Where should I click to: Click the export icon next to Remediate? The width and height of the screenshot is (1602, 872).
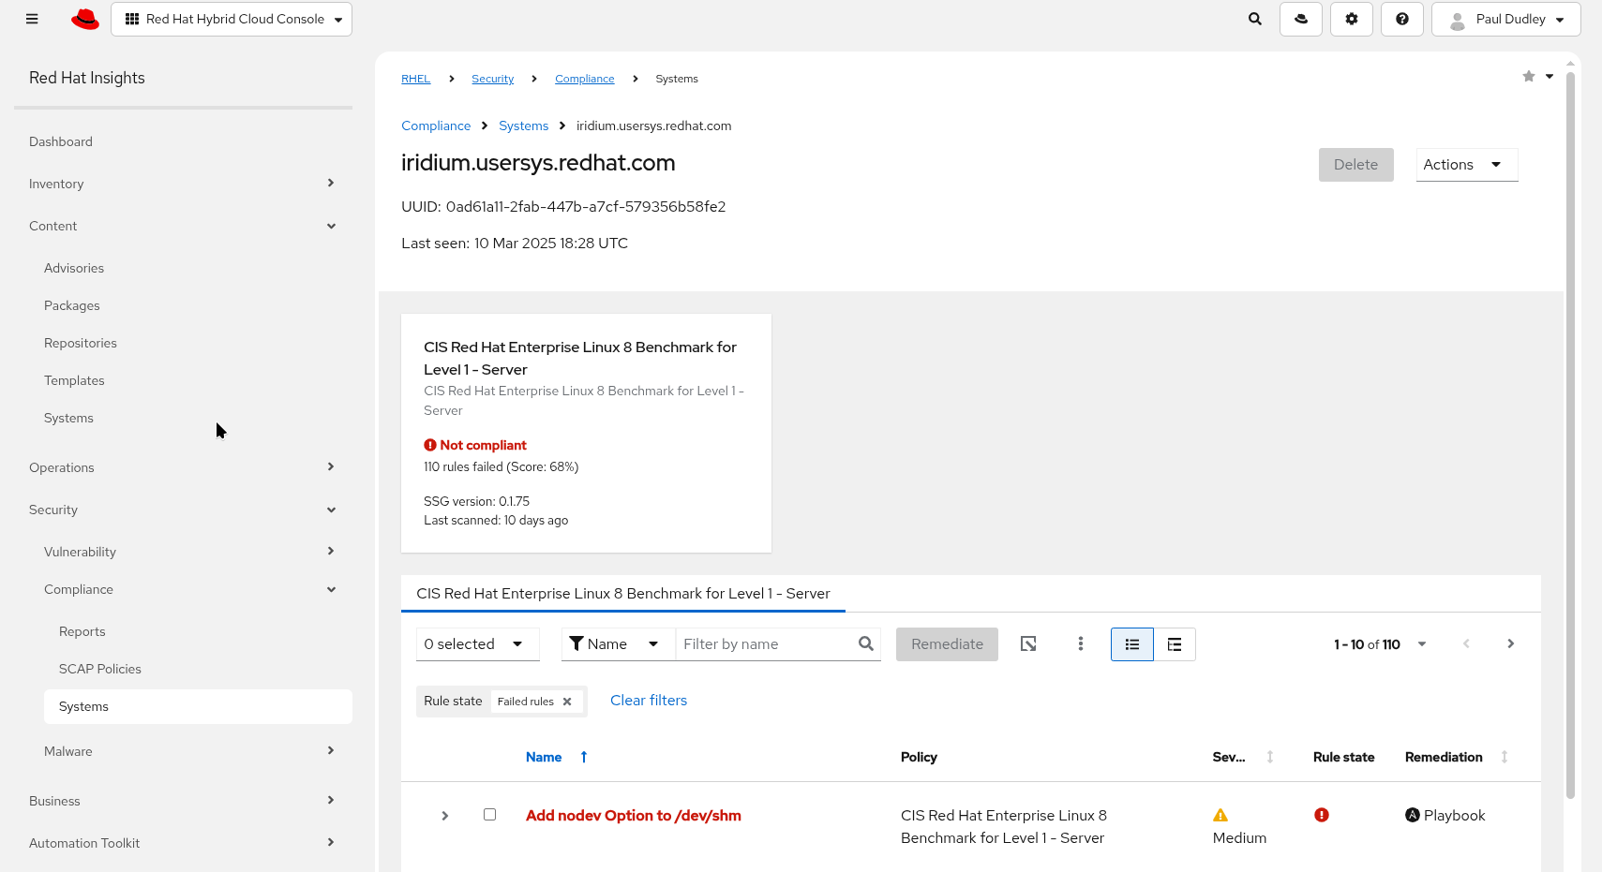point(1028,643)
